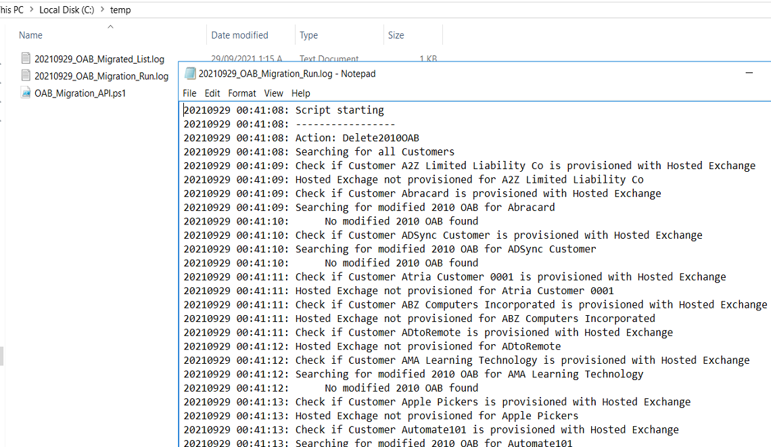The width and height of the screenshot is (771, 447).
Task: Open the Format menu in Notepad
Action: click(241, 93)
